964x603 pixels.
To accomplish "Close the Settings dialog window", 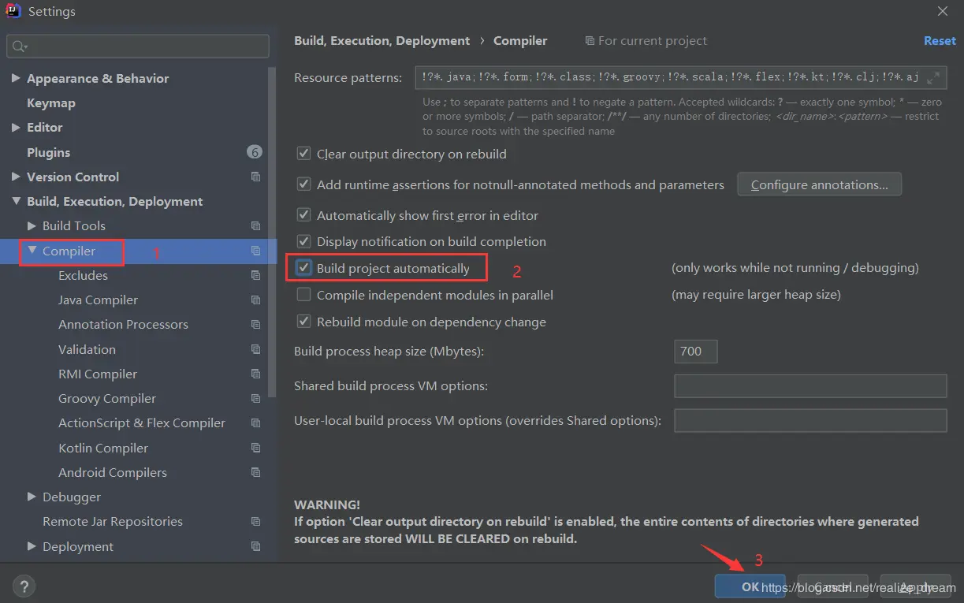I will pyautogui.click(x=943, y=11).
